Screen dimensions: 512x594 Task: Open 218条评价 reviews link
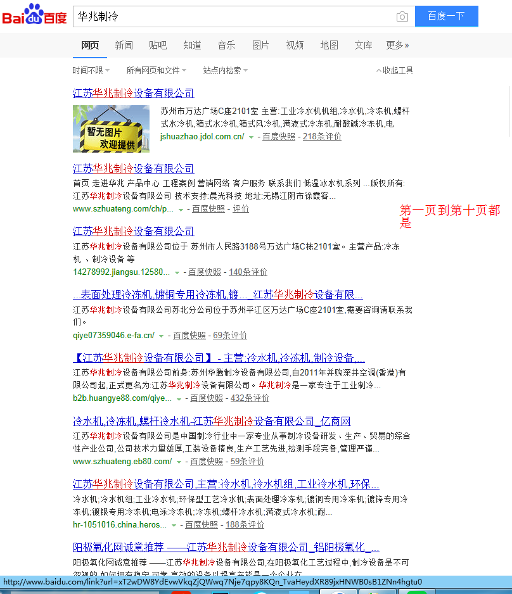322,137
